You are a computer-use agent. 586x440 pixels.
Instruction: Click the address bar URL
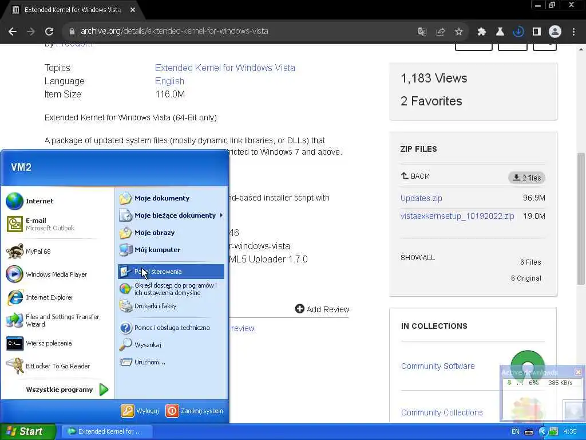174,31
